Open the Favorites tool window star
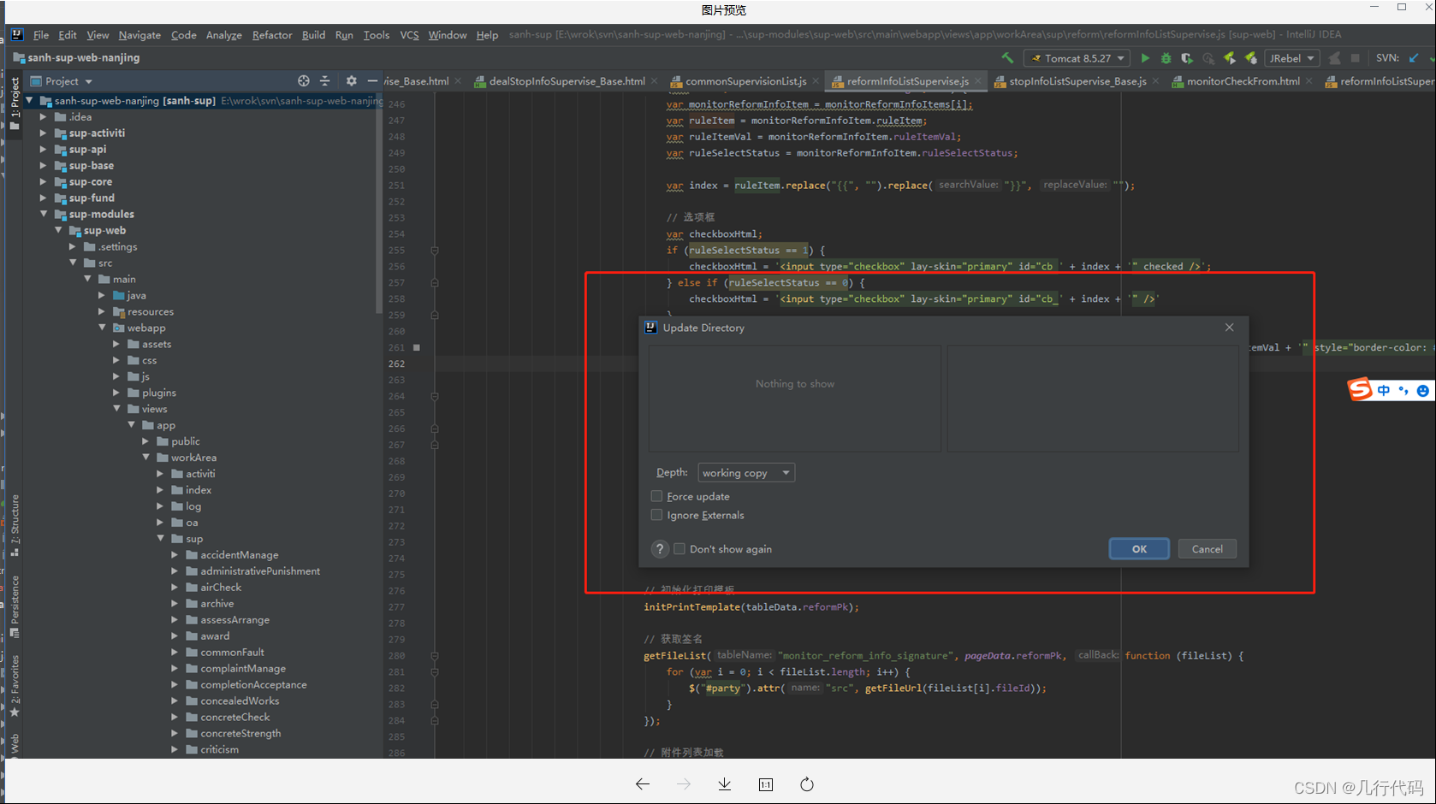The height and width of the screenshot is (804, 1436). pos(15,712)
